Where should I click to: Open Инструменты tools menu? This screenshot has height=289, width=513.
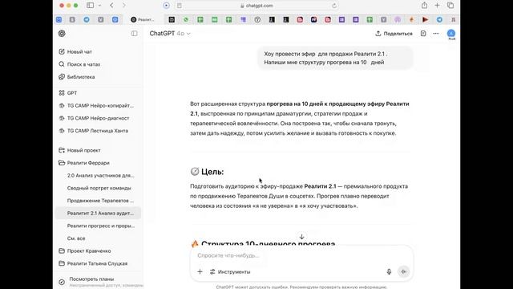pyautogui.click(x=230, y=271)
